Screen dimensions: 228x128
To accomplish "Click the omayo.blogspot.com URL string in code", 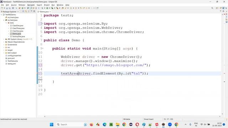I will 115,65.
